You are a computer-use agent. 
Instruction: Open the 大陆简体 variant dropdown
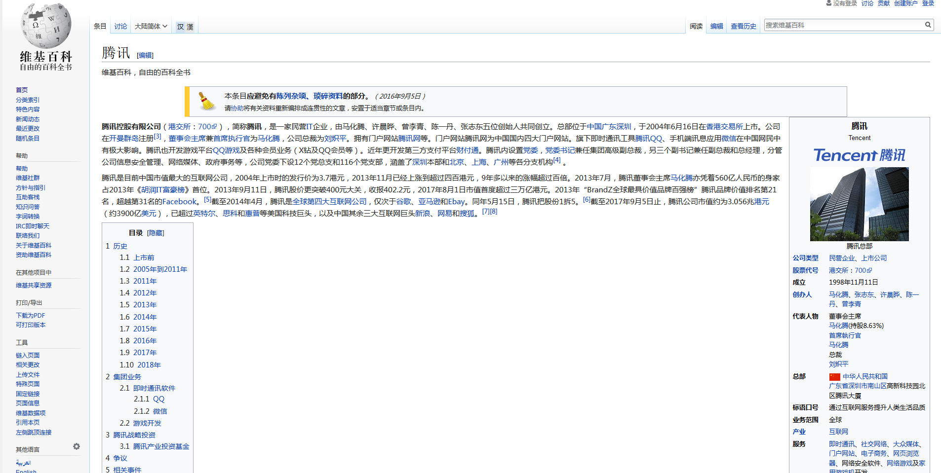click(151, 26)
